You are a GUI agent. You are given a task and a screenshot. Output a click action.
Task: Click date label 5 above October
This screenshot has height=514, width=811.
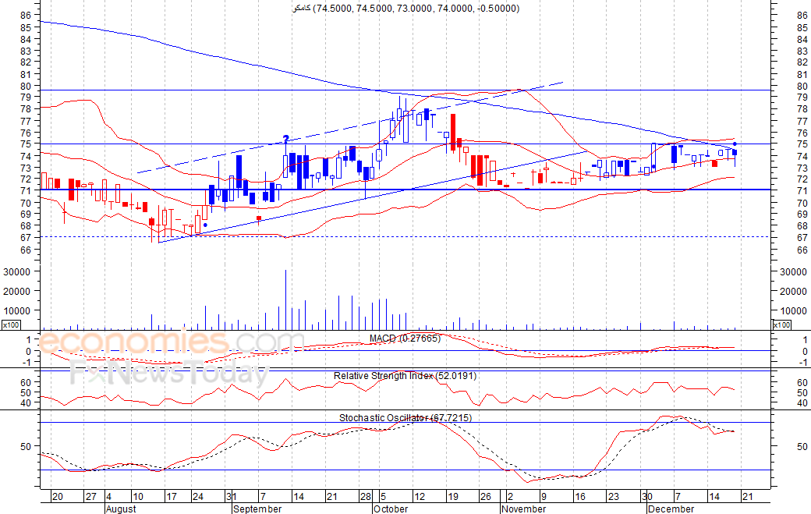(383, 496)
